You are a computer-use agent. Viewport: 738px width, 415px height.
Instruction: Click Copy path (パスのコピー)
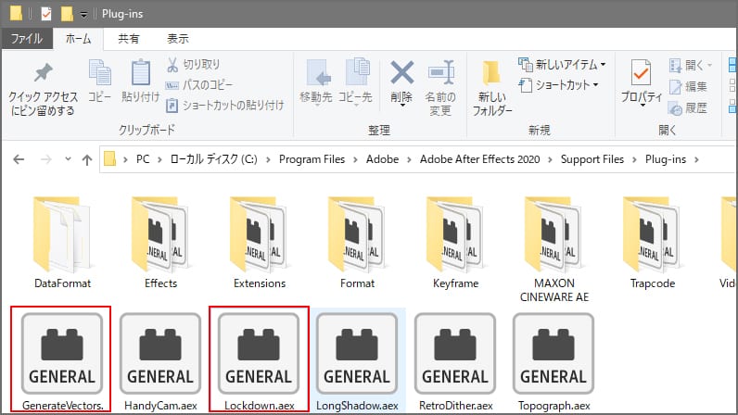[199, 84]
